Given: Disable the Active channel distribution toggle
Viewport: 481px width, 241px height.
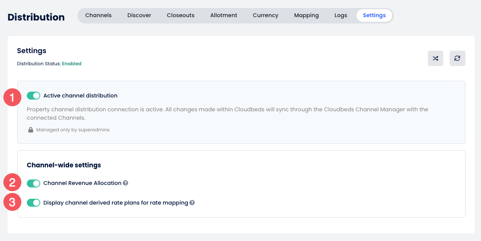Looking at the screenshot, I should pyautogui.click(x=34, y=96).
